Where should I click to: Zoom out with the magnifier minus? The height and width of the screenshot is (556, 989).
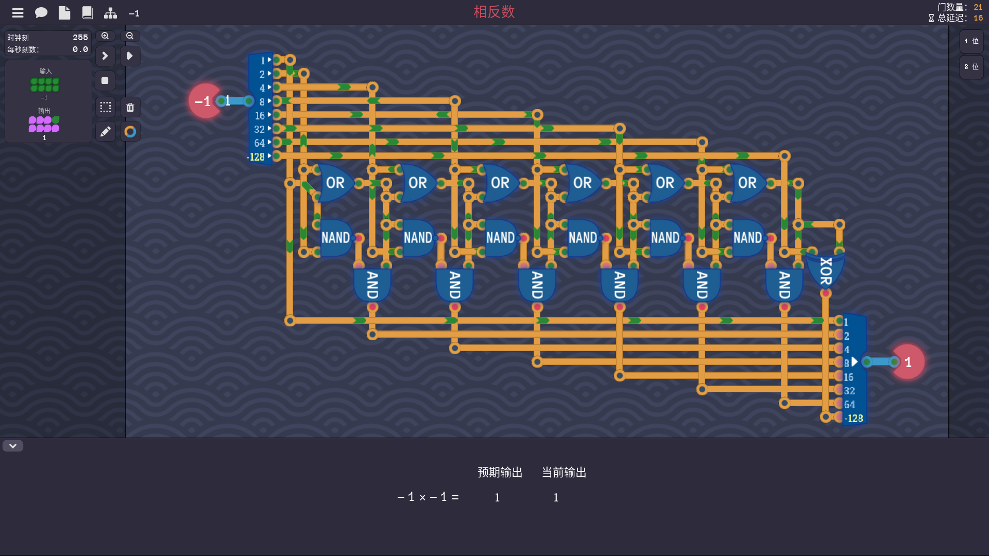(x=130, y=36)
